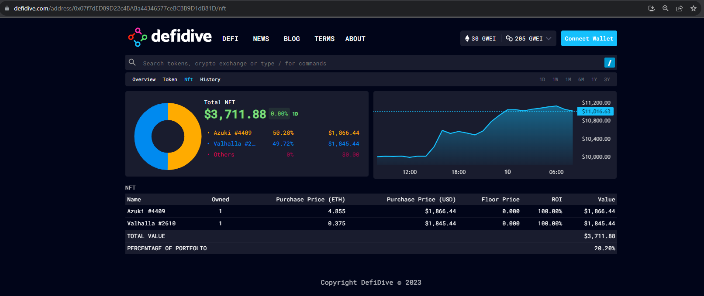
Task: Select the 1M chart time range
Action: pos(569,79)
